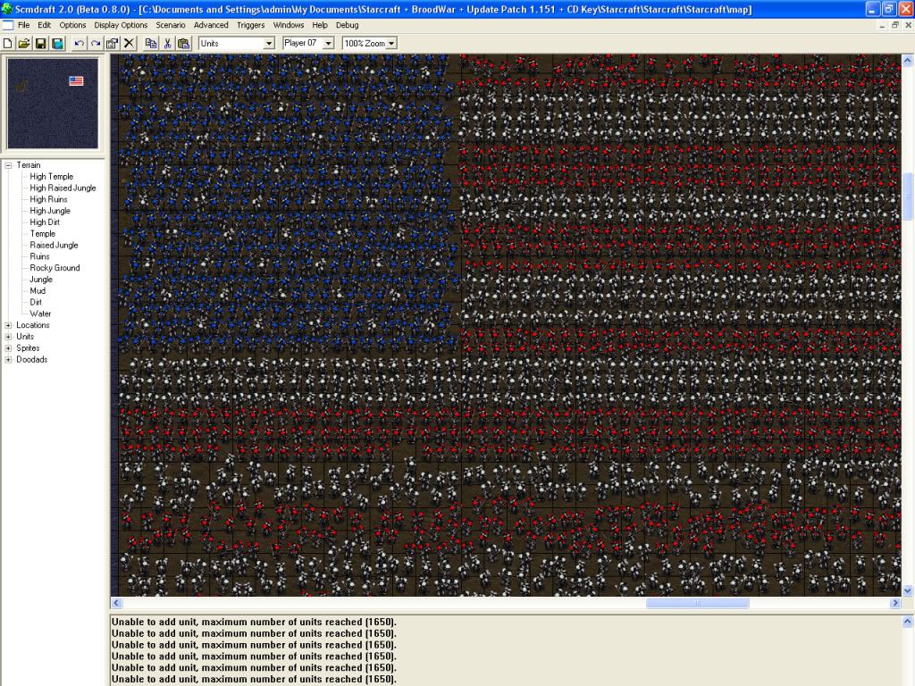Copy the selection using the toolbar
This screenshot has height=686, width=915.
(x=150, y=43)
